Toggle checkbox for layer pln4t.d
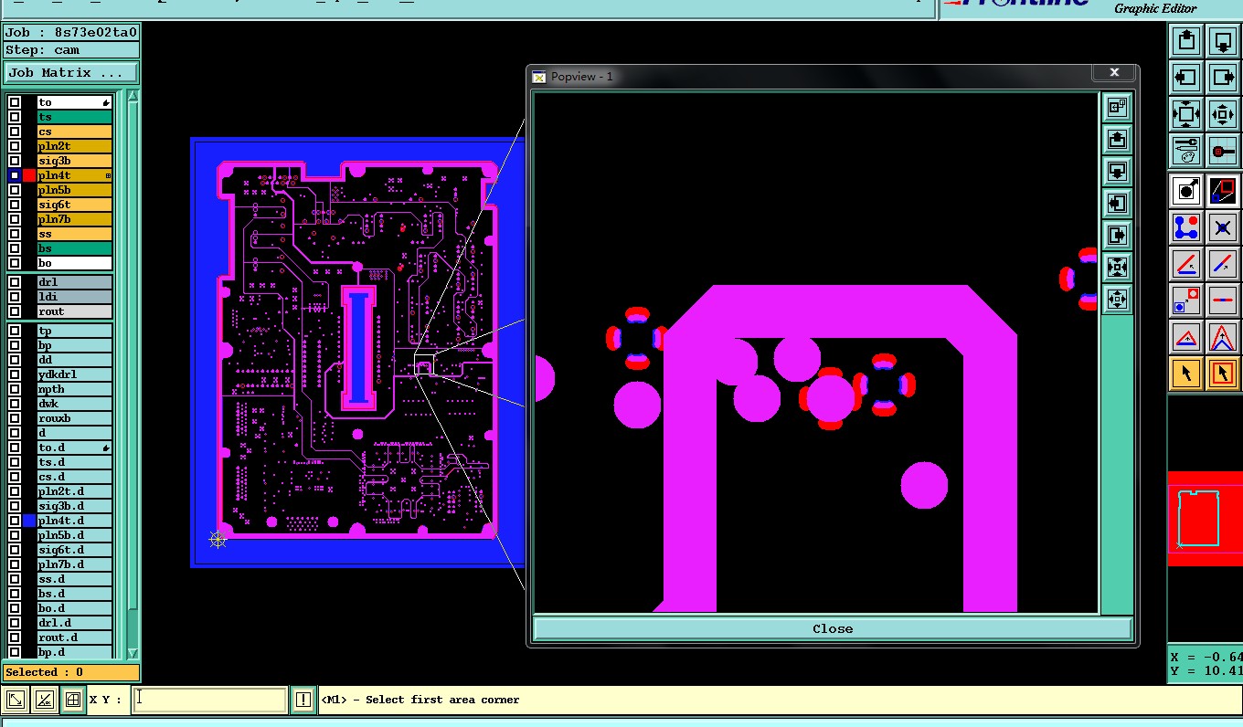1243x727 pixels. point(15,521)
